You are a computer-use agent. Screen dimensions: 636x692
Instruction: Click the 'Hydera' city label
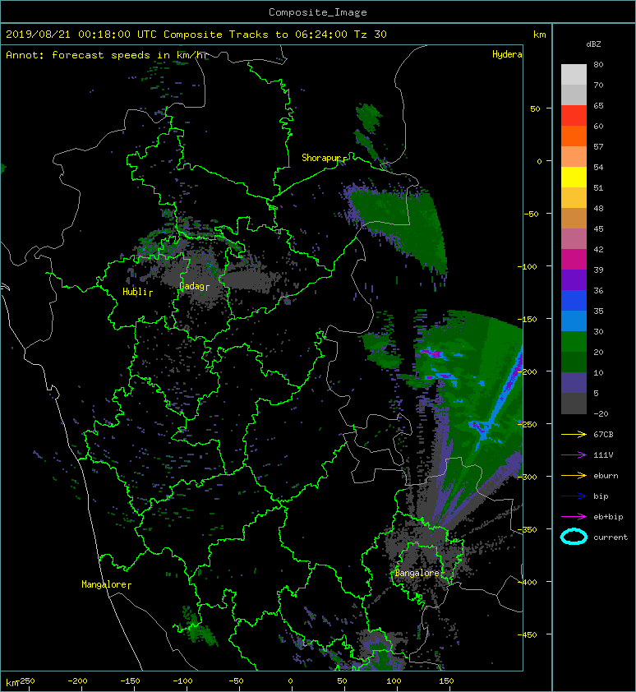tap(507, 54)
